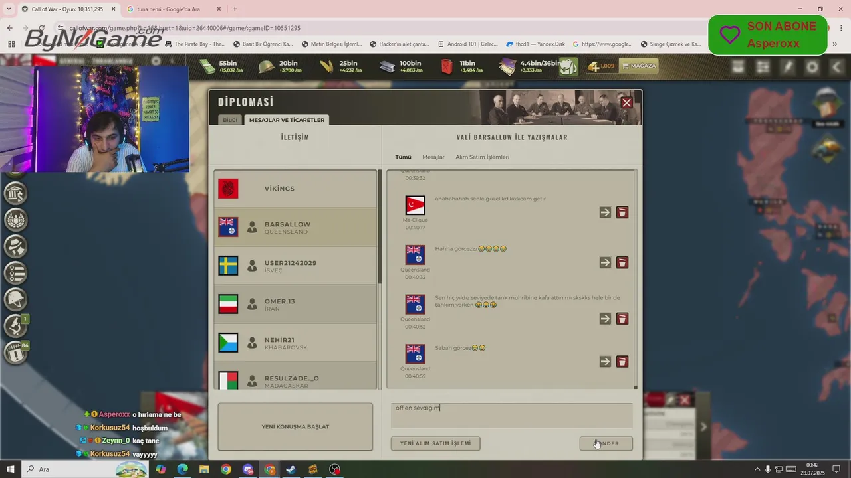
Task: Forward the 'Sabah görcez' message
Action: pyautogui.click(x=605, y=362)
